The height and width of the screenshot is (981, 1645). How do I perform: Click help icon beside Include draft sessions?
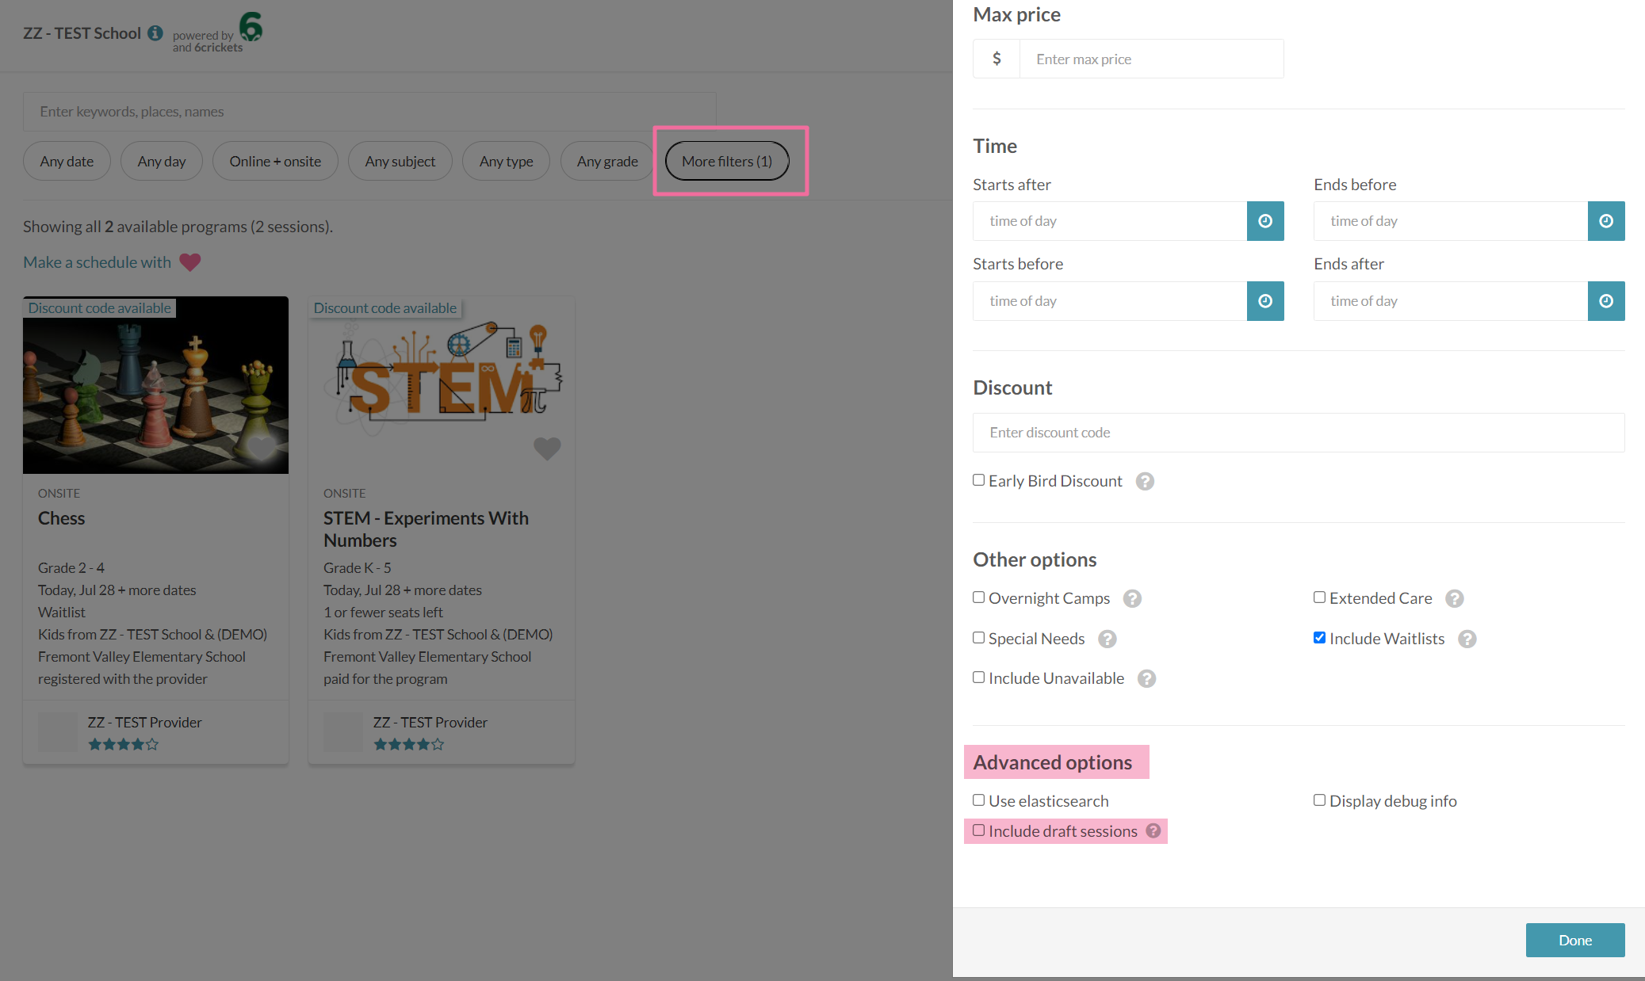click(1153, 830)
